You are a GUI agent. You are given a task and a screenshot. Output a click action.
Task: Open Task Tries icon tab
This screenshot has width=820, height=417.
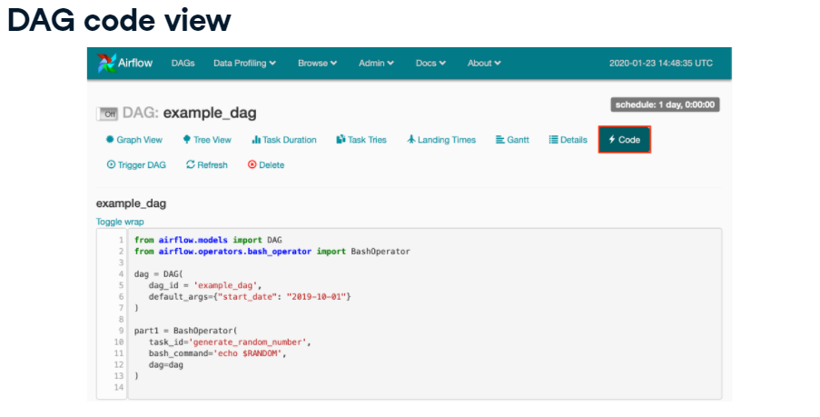coord(341,140)
